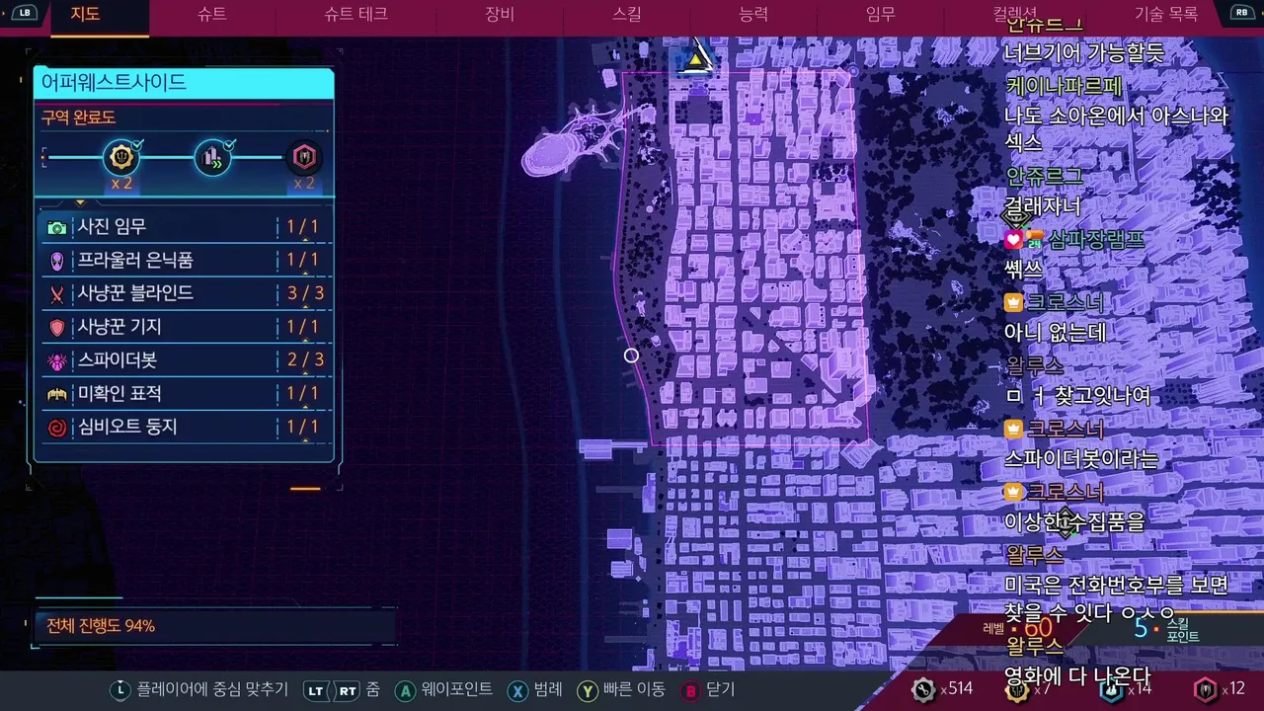This screenshot has width=1264, height=711.
Task: Click the 닫기 close prompt
Action: pos(721,690)
